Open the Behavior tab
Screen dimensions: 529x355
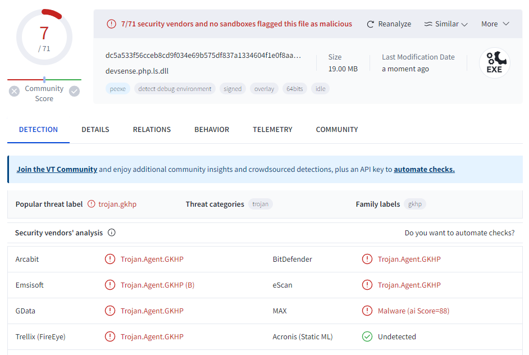pos(212,130)
